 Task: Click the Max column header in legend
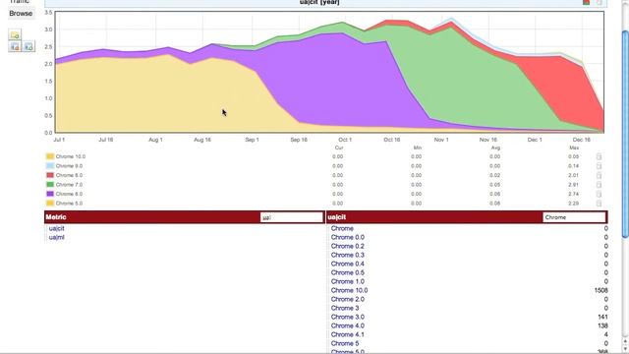coord(574,147)
